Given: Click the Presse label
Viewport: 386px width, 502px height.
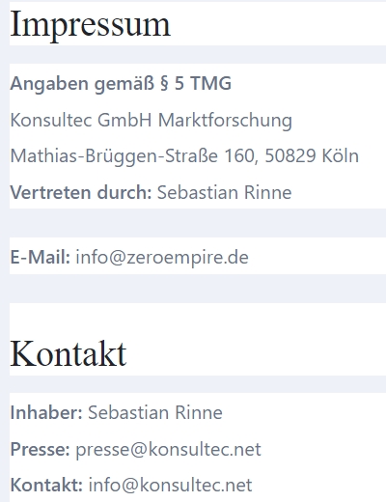Looking at the screenshot, I should (x=40, y=449).
